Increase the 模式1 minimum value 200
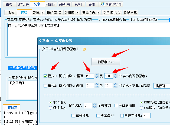Viewport: 170px width, 125px height. point(97,75)
